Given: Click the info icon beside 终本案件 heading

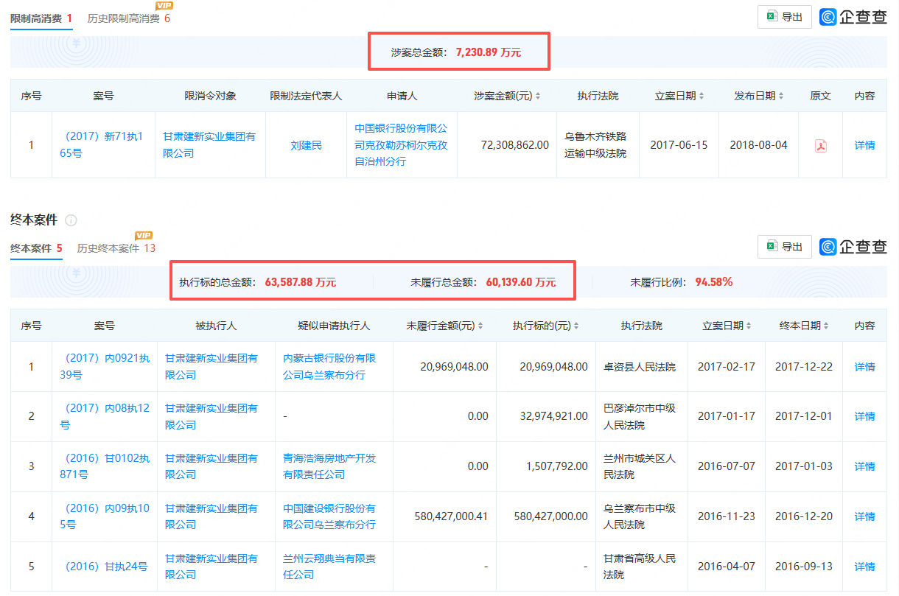Looking at the screenshot, I should click(x=71, y=220).
